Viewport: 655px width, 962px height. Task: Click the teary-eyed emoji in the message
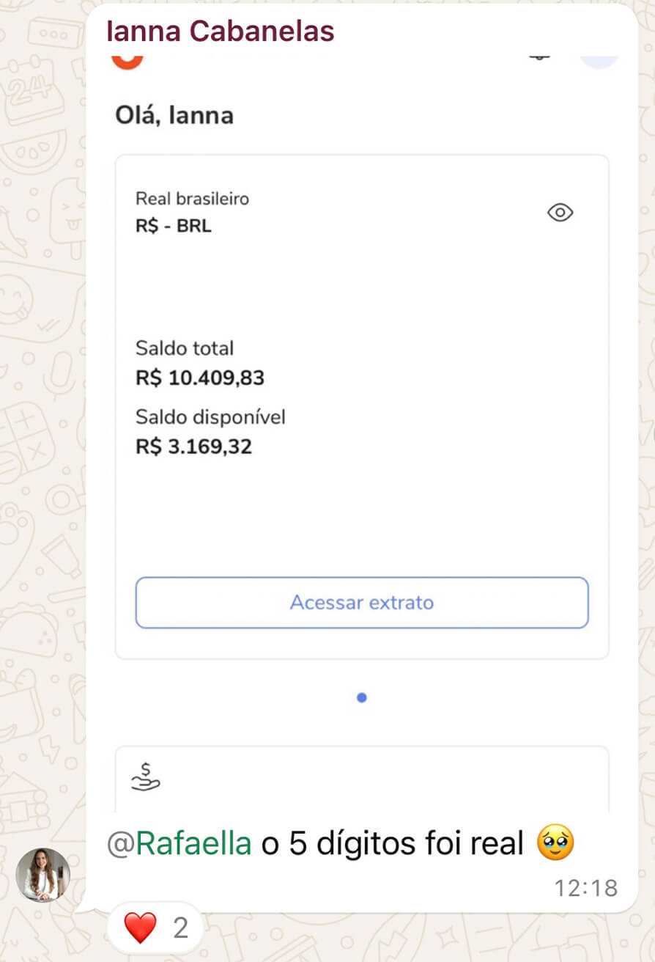[x=555, y=843]
